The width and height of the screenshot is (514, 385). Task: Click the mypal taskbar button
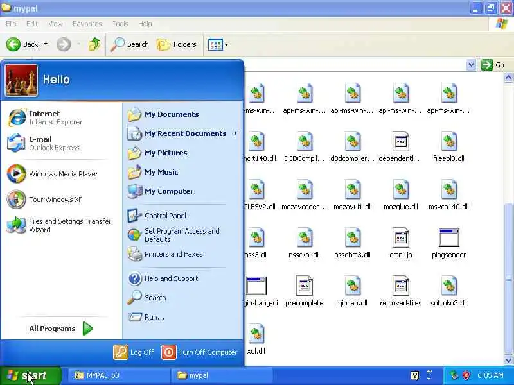tap(222, 375)
